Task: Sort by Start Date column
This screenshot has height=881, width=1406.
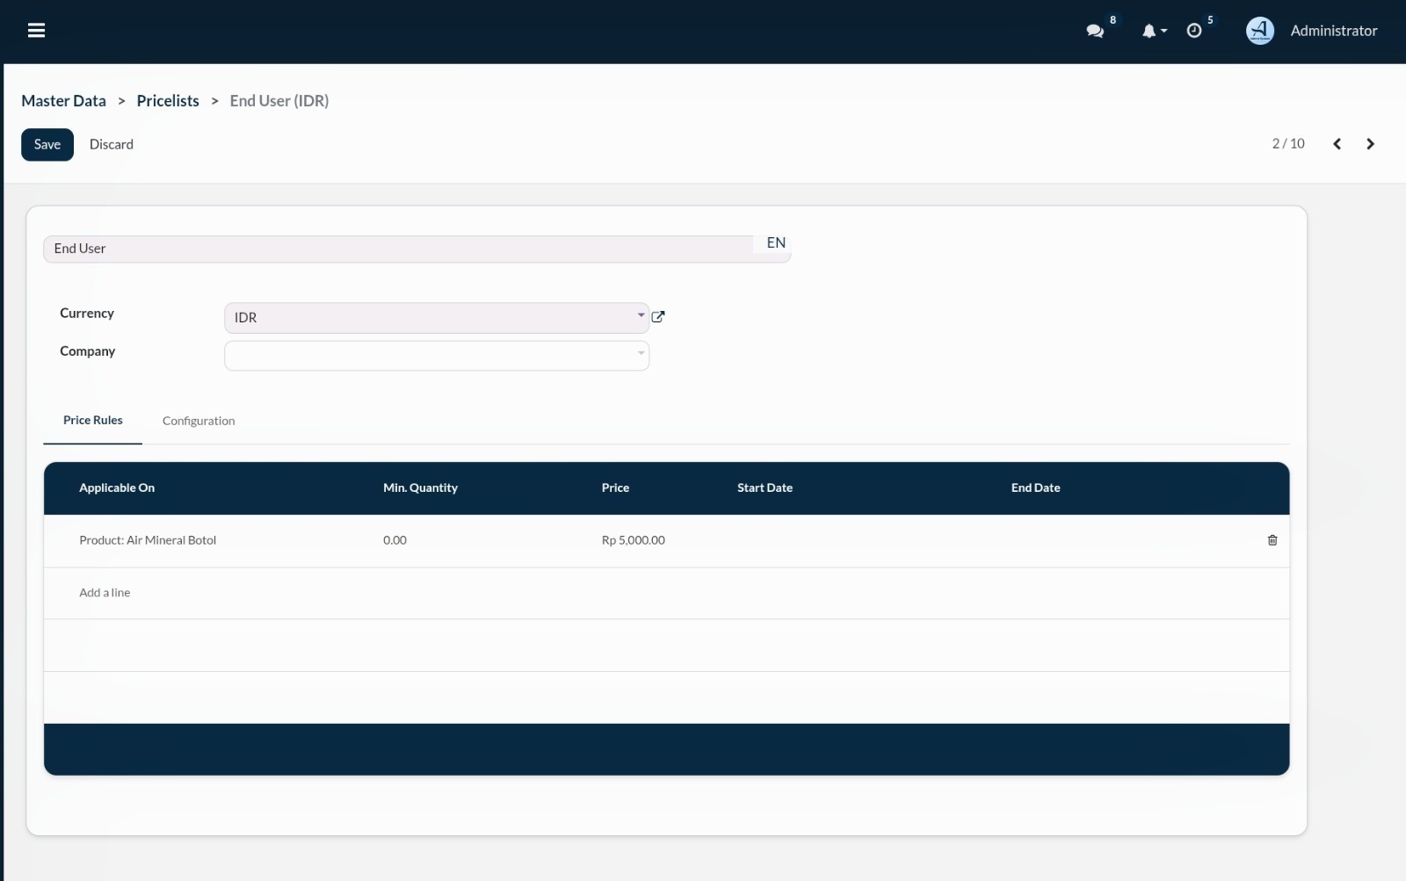Action: pyautogui.click(x=765, y=488)
